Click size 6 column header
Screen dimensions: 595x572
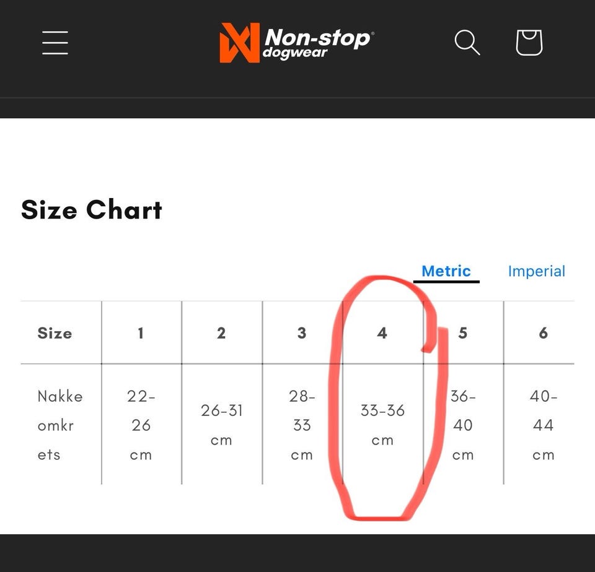click(x=544, y=333)
